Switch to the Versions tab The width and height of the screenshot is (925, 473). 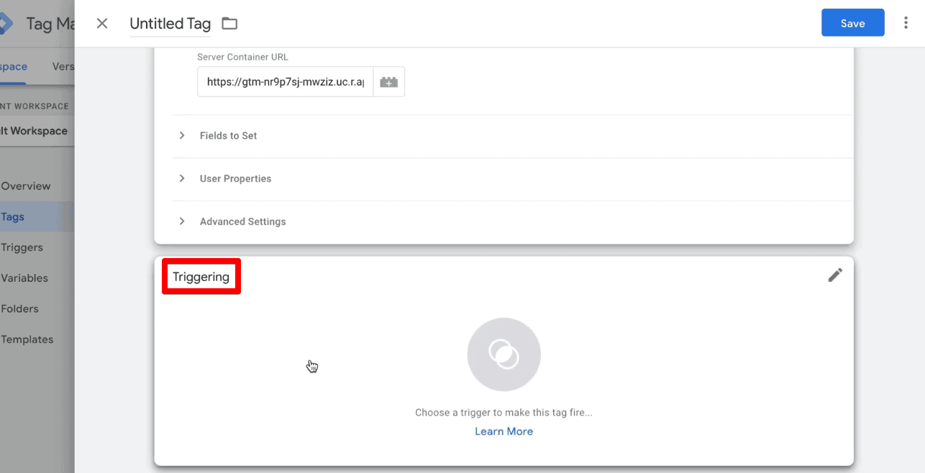(x=63, y=66)
